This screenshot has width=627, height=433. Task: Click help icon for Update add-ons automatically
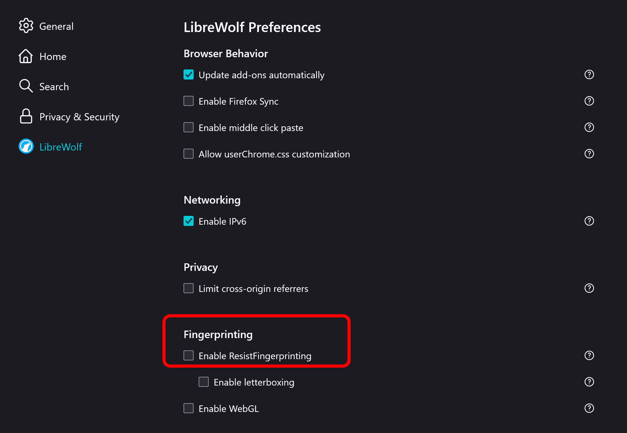(x=589, y=74)
